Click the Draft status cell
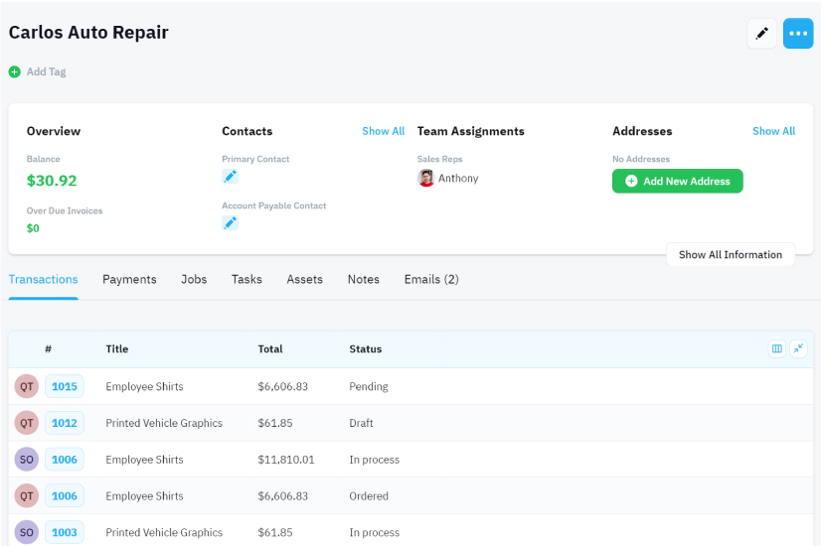 click(361, 423)
